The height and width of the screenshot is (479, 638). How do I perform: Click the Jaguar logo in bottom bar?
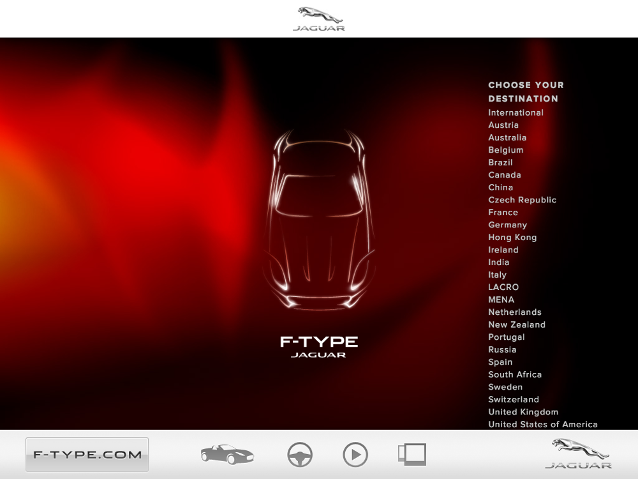[579, 454]
